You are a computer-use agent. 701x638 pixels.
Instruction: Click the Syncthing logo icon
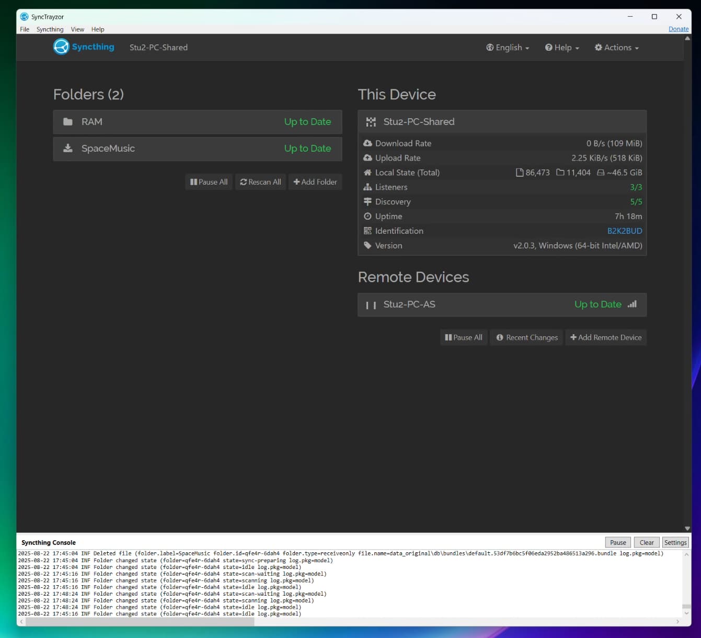click(61, 47)
